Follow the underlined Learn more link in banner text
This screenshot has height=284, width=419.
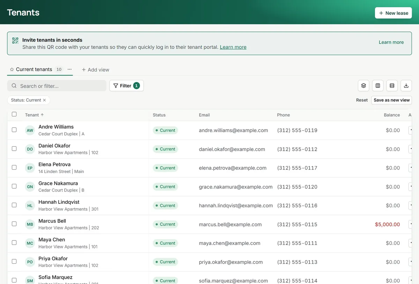pos(233,47)
